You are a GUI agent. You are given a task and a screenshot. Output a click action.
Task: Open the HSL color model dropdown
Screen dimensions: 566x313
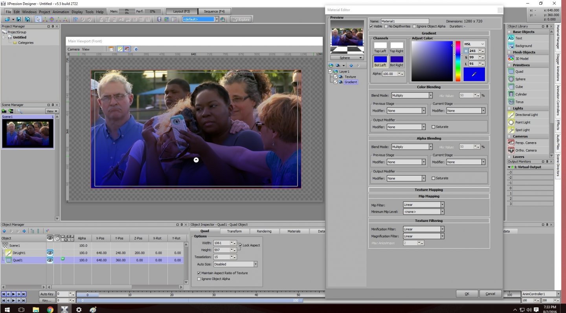click(x=474, y=44)
